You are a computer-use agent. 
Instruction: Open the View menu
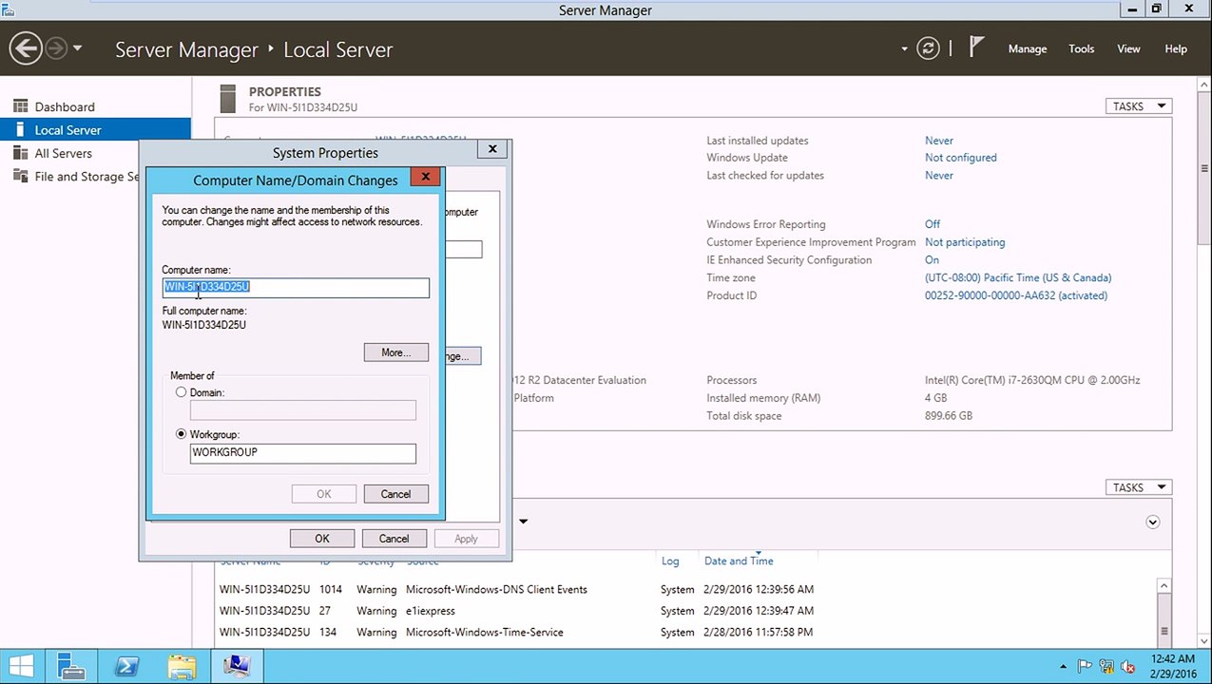pyautogui.click(x=1128, y=48)
